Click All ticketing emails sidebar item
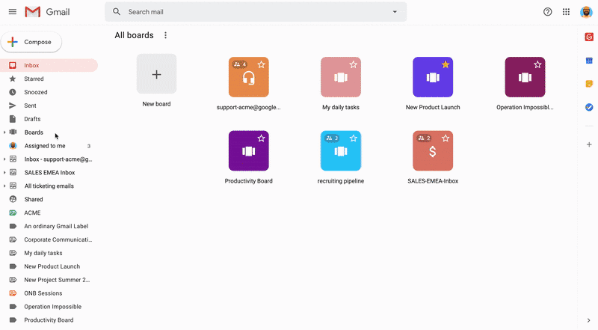The height and width of the screenshot is (330, 598). (49, 186)
